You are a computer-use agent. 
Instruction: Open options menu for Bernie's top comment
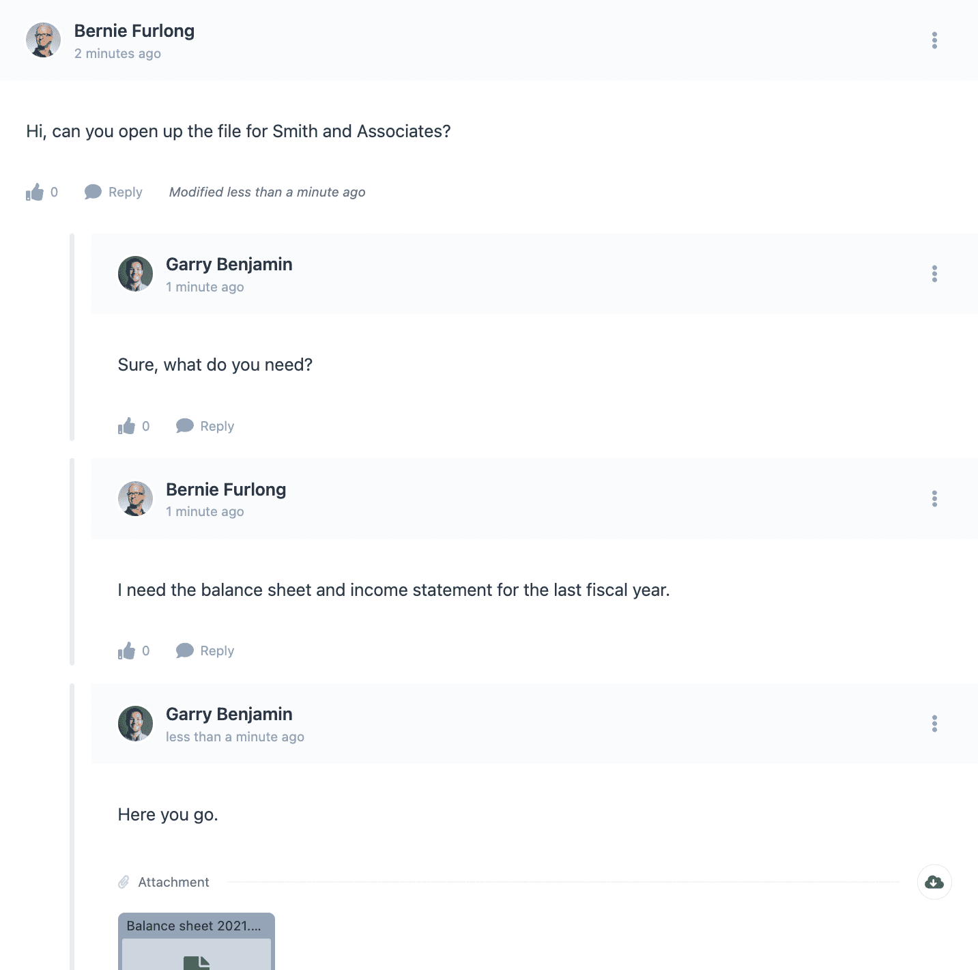(934, 40)
